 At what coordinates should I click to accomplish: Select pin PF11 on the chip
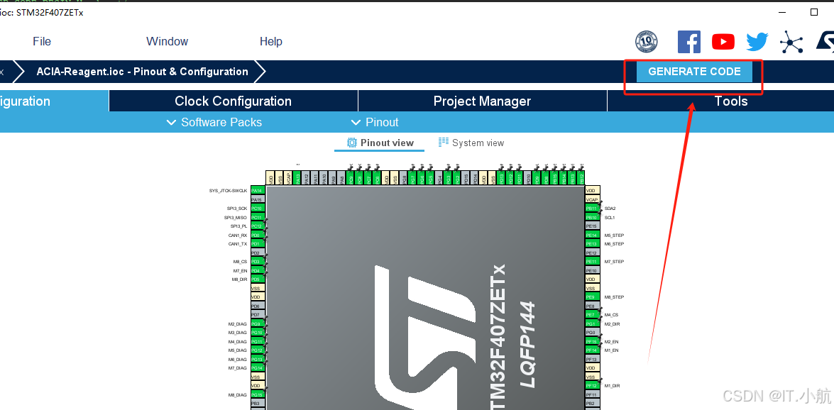click(593, 394)
